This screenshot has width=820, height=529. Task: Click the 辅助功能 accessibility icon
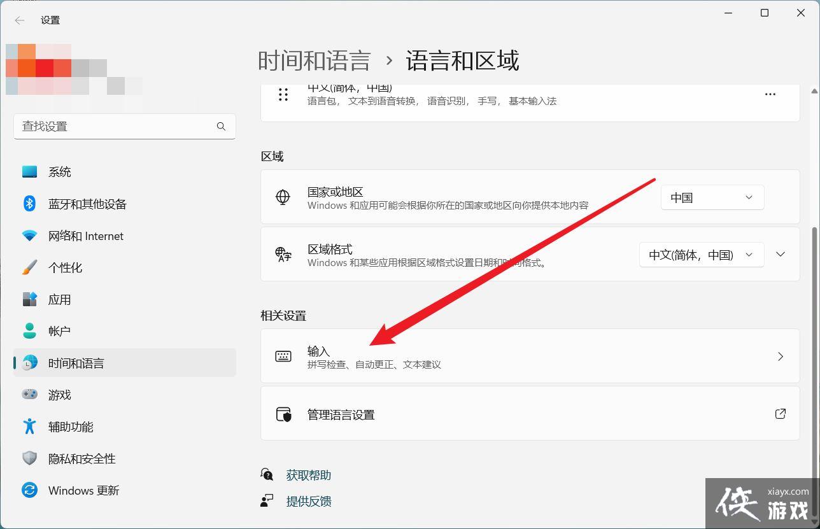(29, 427)
